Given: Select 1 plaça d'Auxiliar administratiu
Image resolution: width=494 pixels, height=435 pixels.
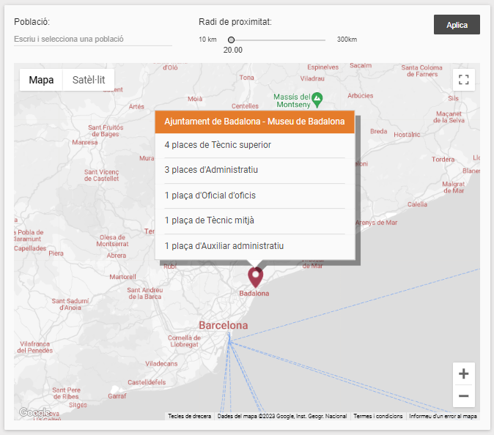Looking at the screenshot, I should pyautogui.click(x=254, y=246).
